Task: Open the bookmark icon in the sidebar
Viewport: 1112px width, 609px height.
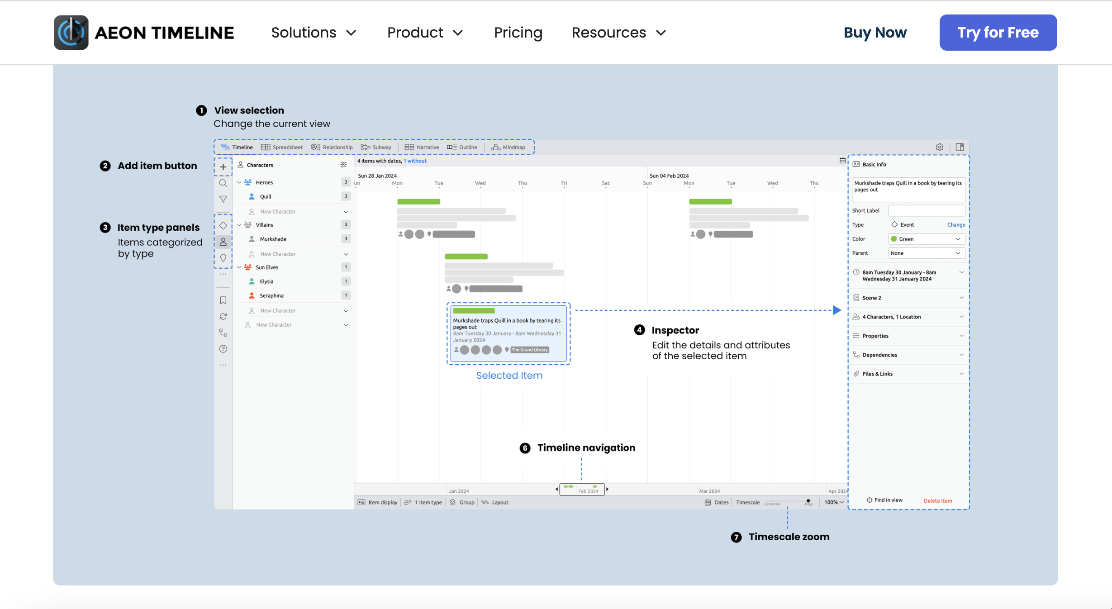Action: (x=223, y=300)
